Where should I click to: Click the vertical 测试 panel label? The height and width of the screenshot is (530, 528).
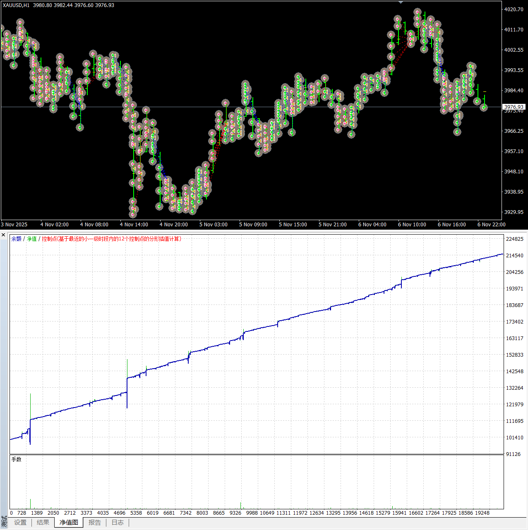coord(4,521)
